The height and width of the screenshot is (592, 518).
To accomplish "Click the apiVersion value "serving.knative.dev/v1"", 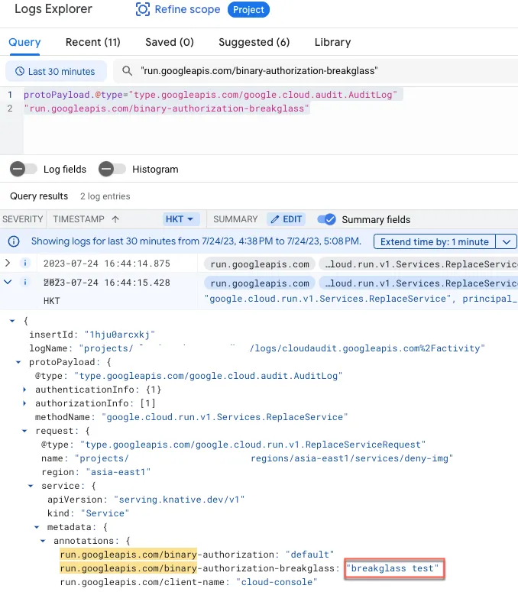I will [x=179, y=500].
